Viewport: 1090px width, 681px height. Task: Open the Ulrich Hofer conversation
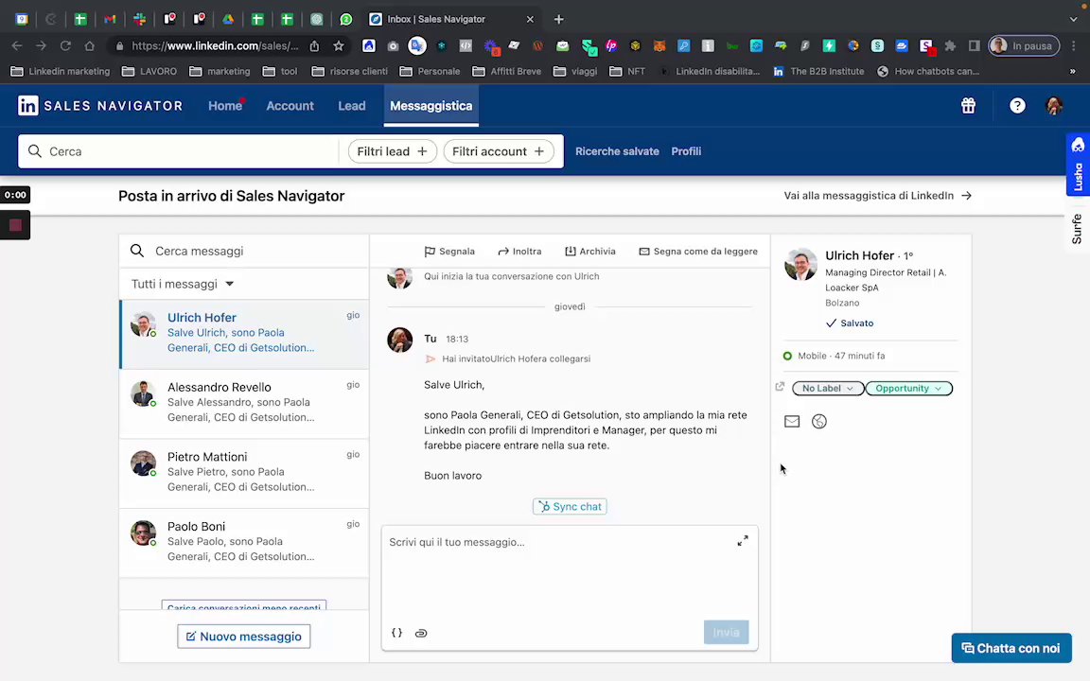[244, 334]
